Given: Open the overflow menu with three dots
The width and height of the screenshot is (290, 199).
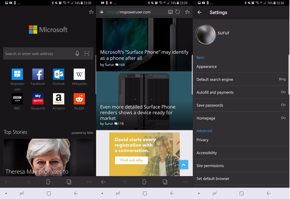Looking at the screenshot, I should (x=186, y=182).
